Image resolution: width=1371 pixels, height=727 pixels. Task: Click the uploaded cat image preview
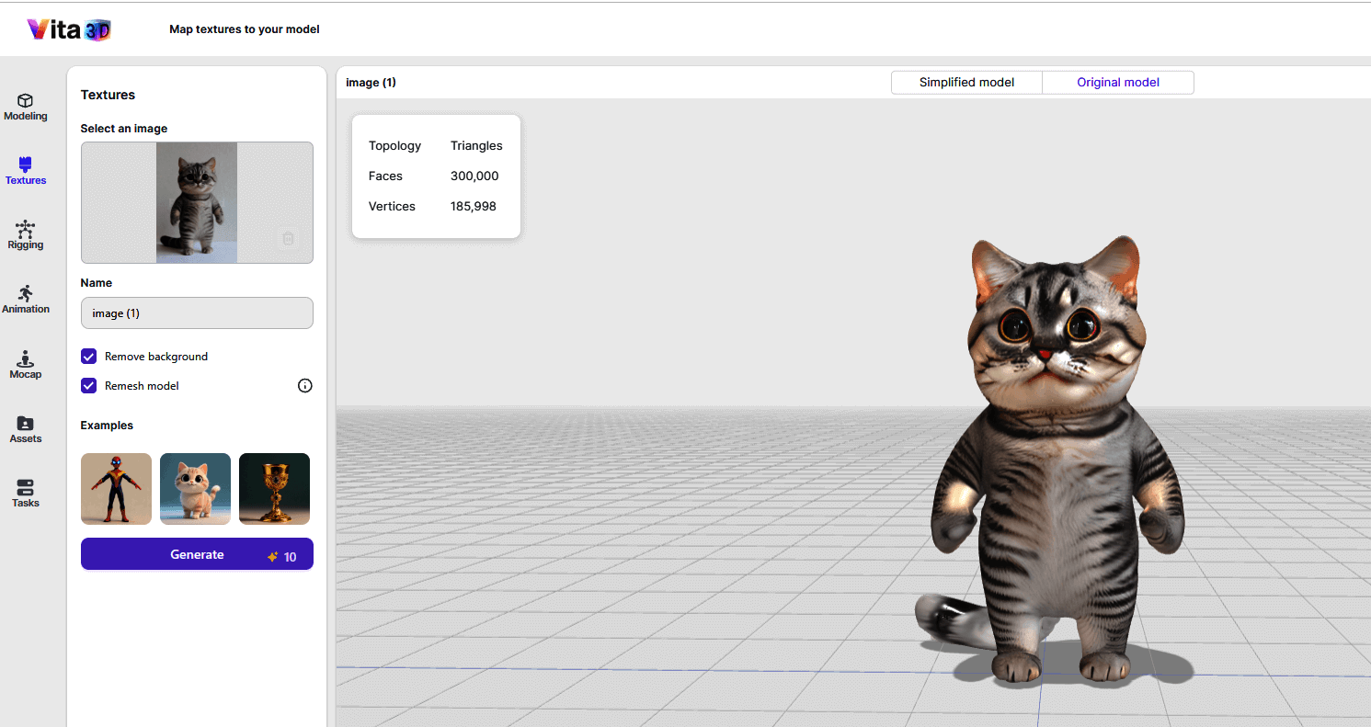197,202
